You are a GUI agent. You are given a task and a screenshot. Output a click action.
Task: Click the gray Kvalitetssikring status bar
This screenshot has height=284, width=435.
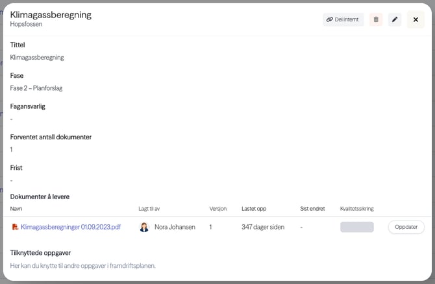click(x=356, y=227)
